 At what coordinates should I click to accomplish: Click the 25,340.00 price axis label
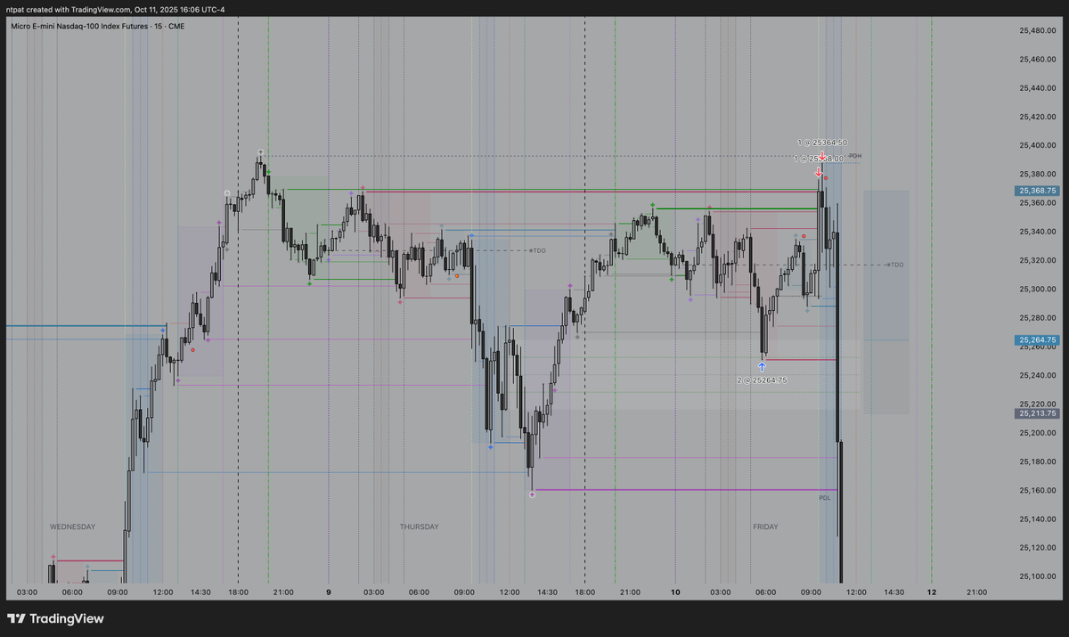(1037, 232)
